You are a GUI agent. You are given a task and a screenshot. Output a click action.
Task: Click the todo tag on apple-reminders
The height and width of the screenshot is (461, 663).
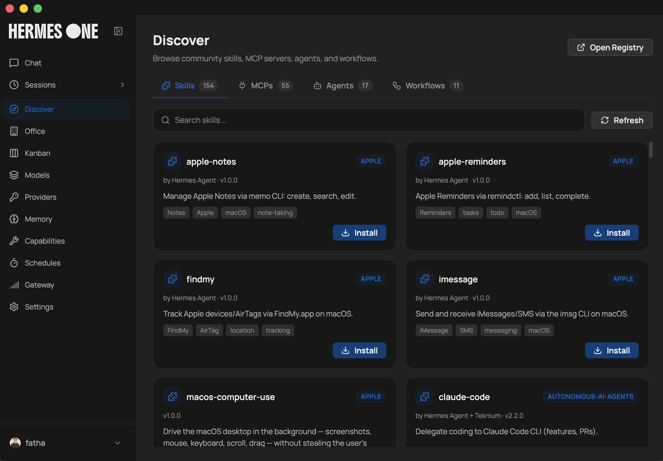pos(497,213)
